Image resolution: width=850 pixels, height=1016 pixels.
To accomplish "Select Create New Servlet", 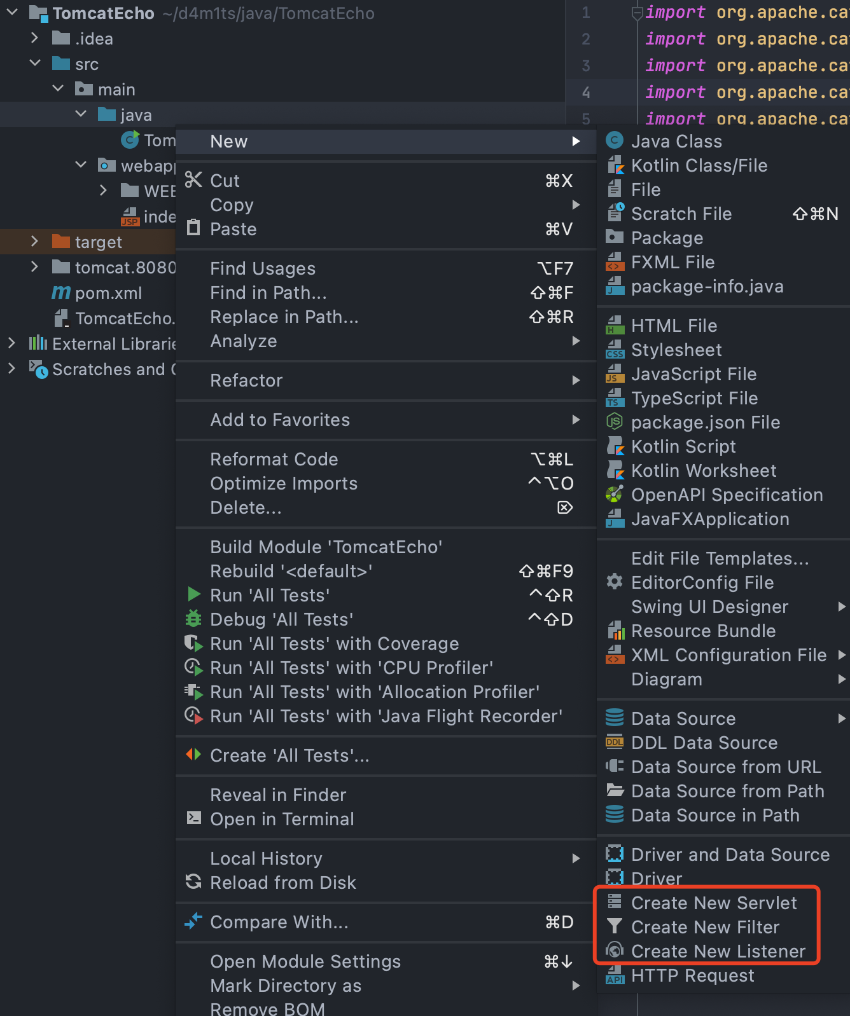I will coord(713,903).
